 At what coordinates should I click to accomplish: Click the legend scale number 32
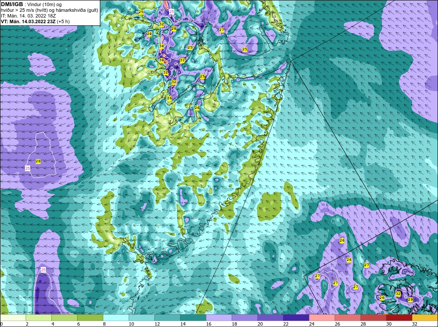coord(414,324)
